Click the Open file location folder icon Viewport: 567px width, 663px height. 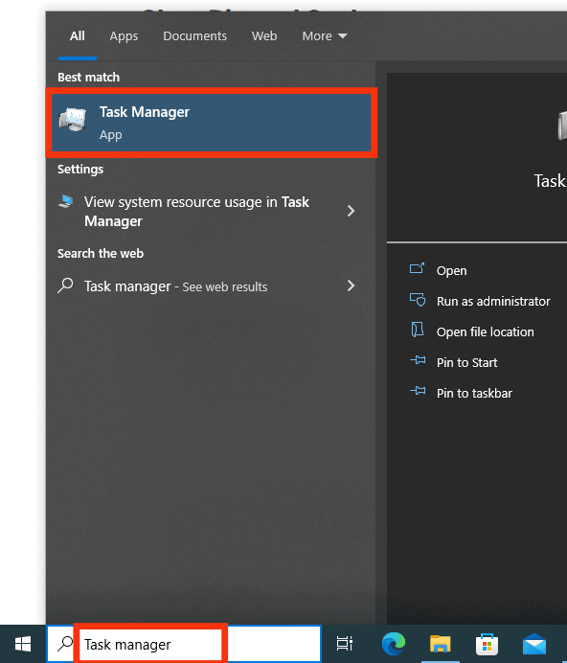pos(418,330)
